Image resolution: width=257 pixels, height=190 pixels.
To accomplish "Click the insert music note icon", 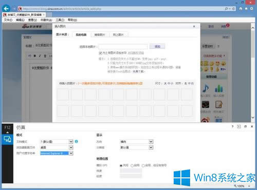I will [206, 88].
